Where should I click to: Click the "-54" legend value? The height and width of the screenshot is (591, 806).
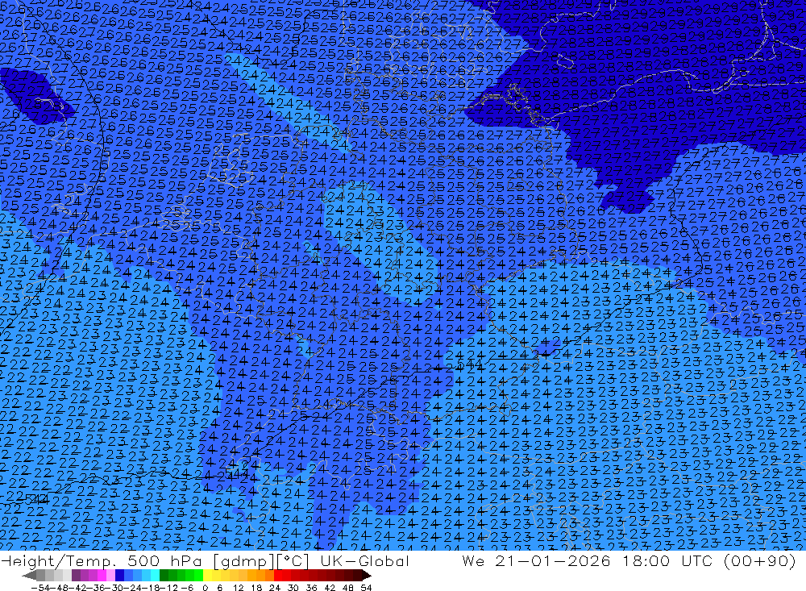[x=40, y=588]
